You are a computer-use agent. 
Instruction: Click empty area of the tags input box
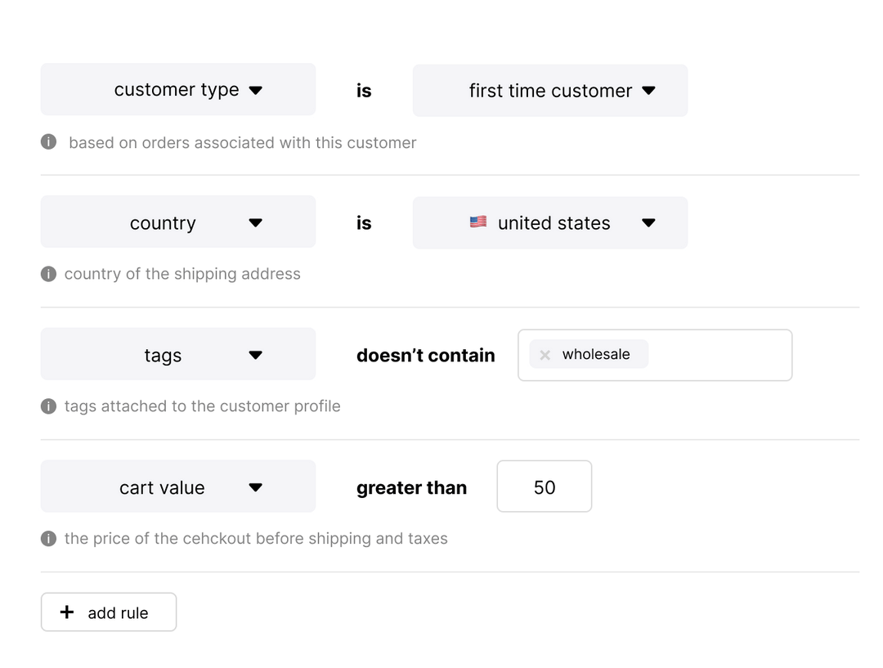pyautogui.click(x=719, y=355)
